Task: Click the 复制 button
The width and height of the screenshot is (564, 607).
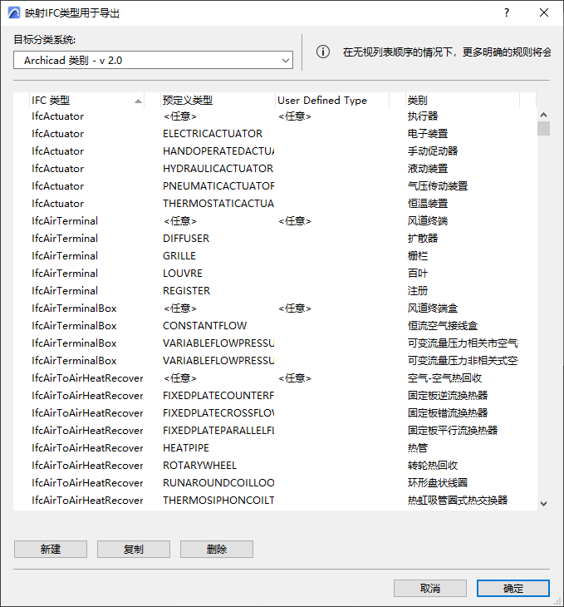Action: tap(134, 549)
